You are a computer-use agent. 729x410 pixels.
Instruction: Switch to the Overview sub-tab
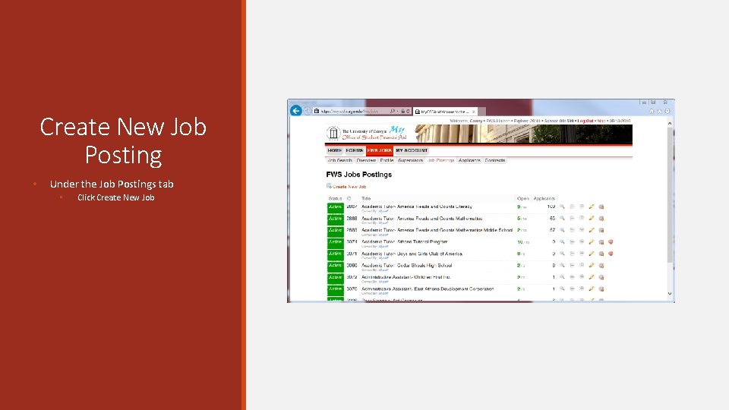pos(366,160)
